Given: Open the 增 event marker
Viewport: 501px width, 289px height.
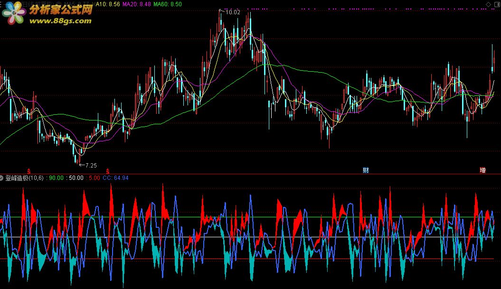Looking at the screenshot, I should [483, 170].
